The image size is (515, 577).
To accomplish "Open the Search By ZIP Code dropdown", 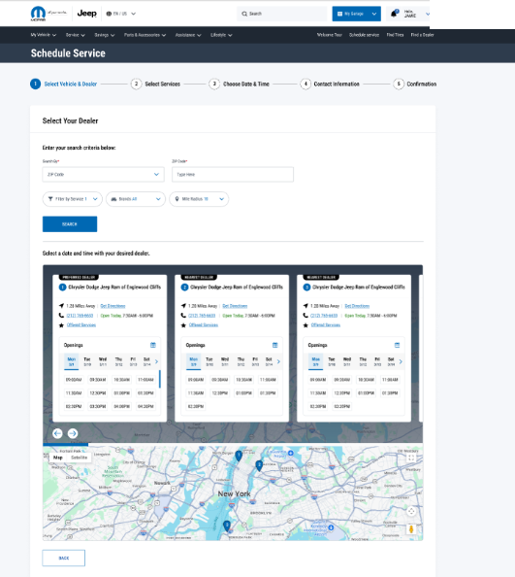I will click(x=103, y=175).
